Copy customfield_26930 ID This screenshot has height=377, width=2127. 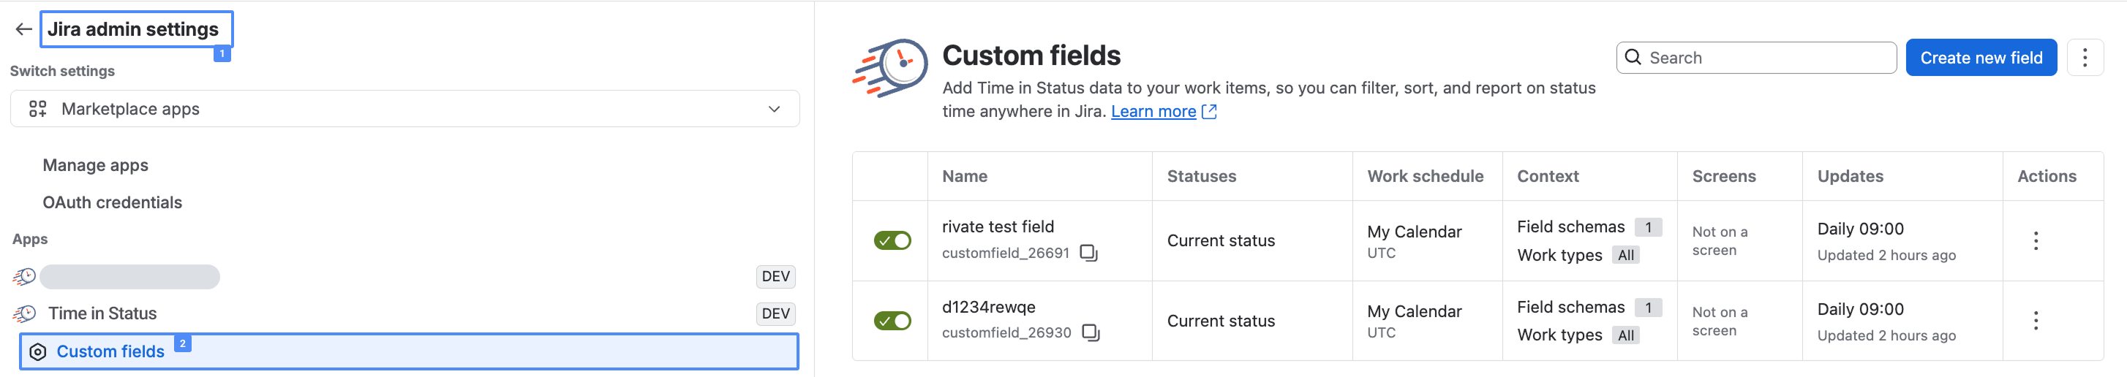point(1091,332)
